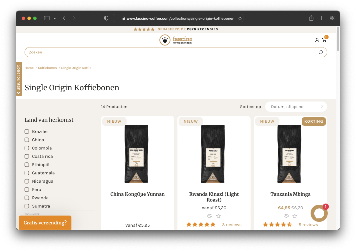Click the five-star rating in top banner
The height and width of the screenshot is (251, 356).
[x=144, y=29]
